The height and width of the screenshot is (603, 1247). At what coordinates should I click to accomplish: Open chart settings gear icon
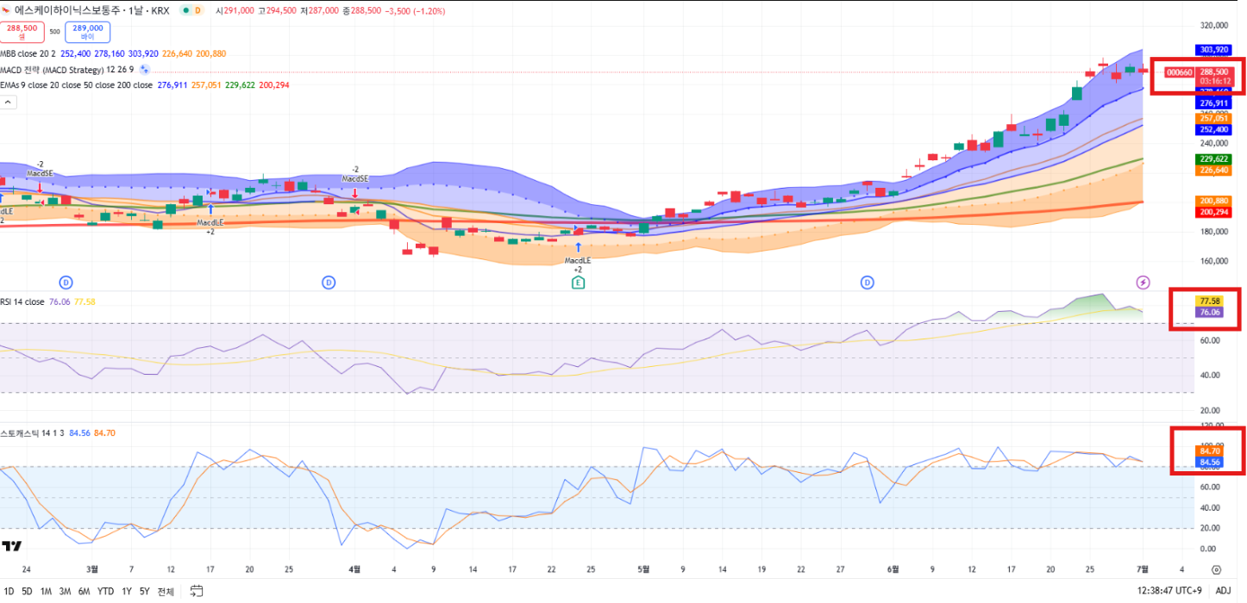pyautogui.click(x=1216, y=569)
